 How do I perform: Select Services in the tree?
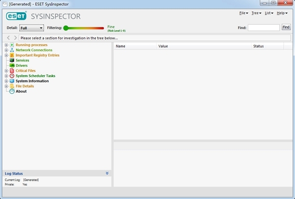pos(23,60)
